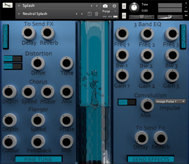The width and height of the screenshot is (189, 164).
Task: Click the Flanger Speed knob
Action: [38, 120]
